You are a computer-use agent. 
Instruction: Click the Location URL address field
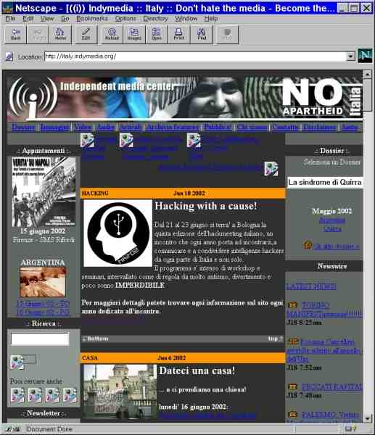[x=196, y=57]
